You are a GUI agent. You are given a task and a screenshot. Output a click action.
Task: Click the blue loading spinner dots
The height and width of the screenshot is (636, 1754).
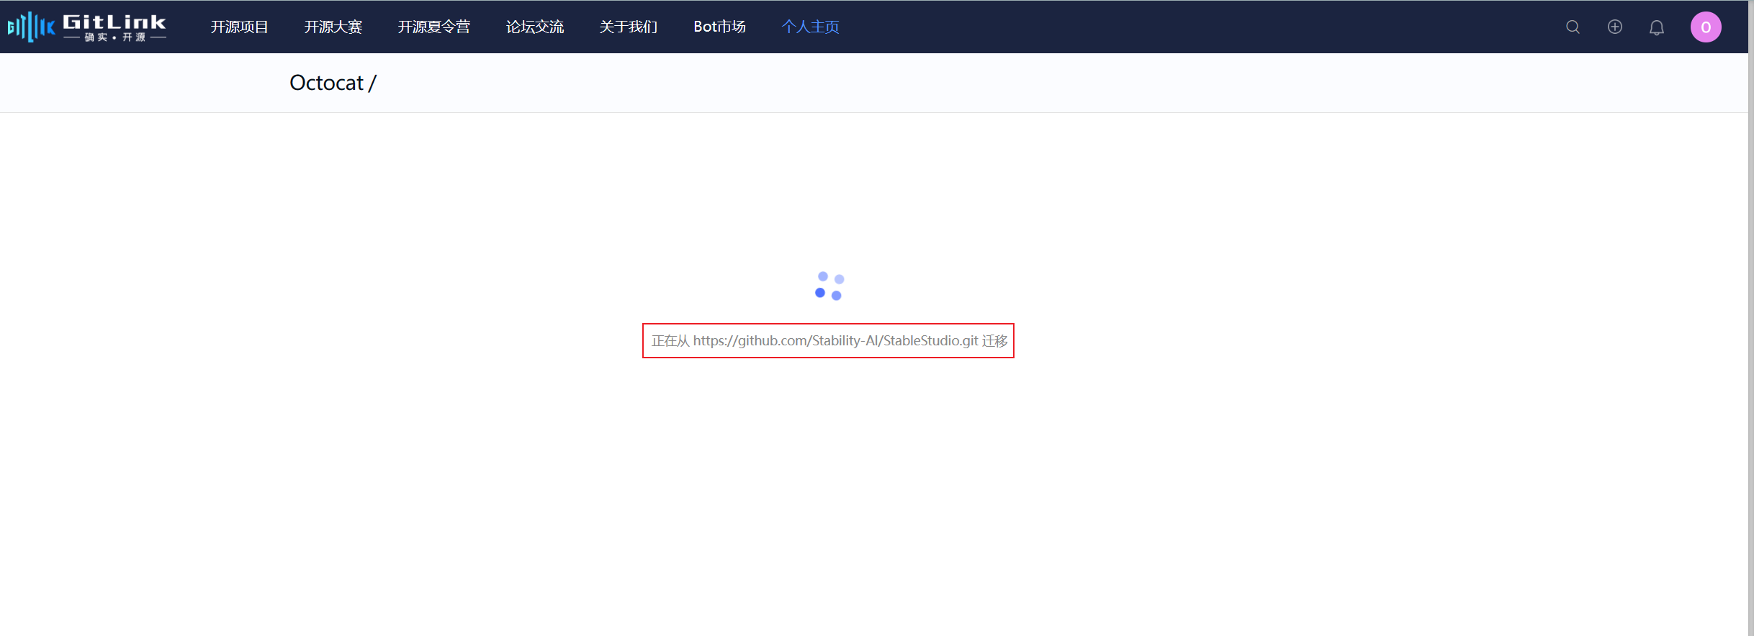point(829,286)
